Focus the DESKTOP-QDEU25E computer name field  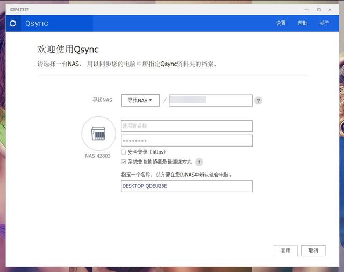(187, 186)
